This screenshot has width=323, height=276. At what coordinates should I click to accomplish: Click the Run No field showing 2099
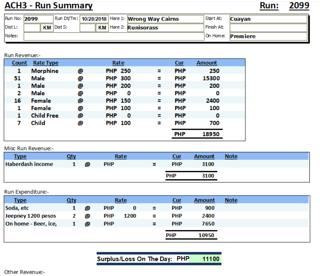pos(38,19)
